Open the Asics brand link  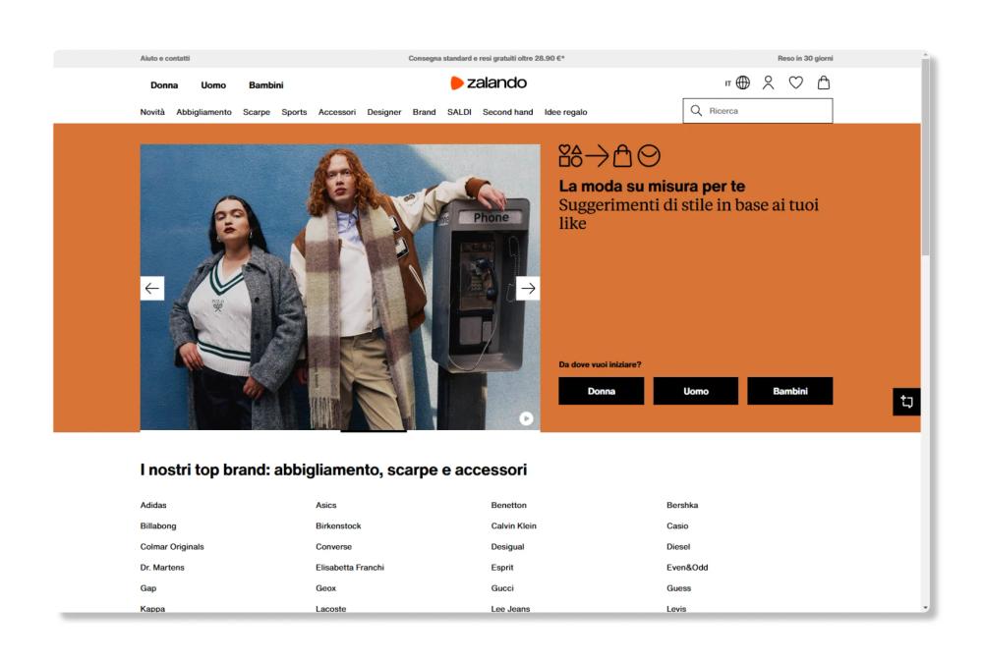(326, 505)
